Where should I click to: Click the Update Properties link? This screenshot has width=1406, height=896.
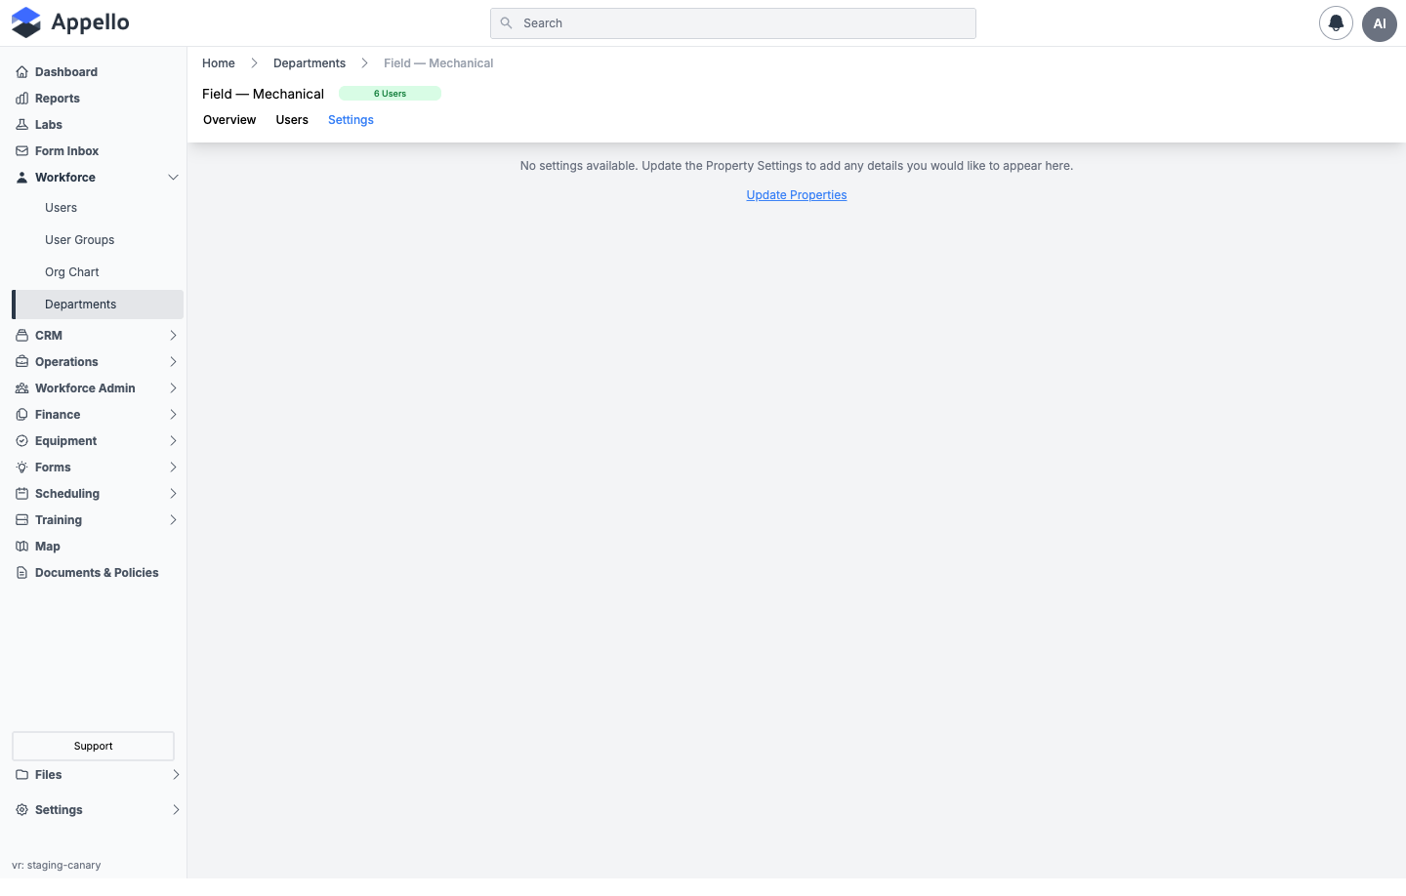tap(797, 195)
